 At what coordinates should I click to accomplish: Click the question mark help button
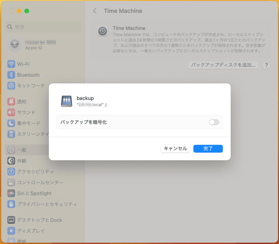click(266, 65)
